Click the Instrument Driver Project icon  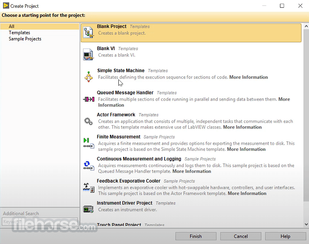88,209
